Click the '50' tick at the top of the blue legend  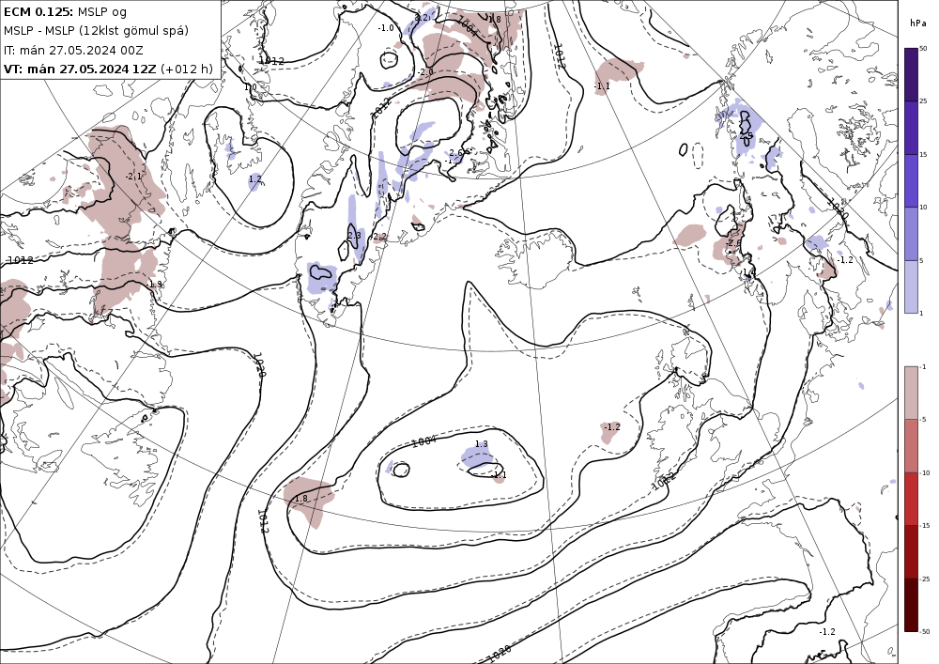(x=923, y=48)
